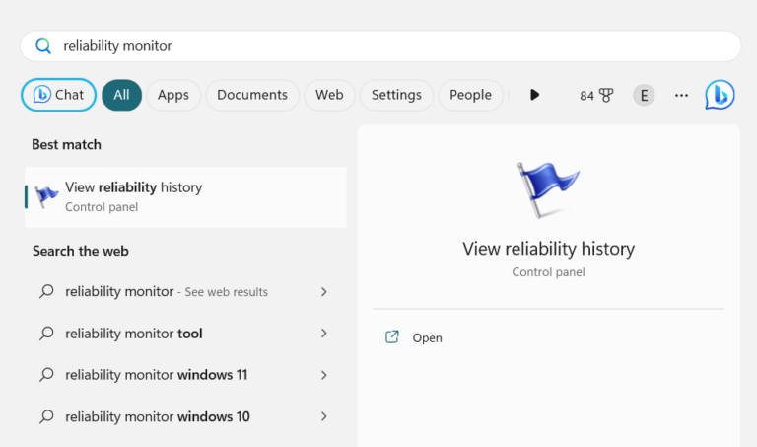
Task: Select 'reliability monitor - See web results' suggestion
Action: tap(168, 292)
